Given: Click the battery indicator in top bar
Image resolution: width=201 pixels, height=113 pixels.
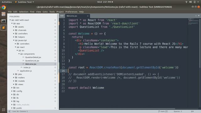Looking at the screenshot, I should pos(195,2).
